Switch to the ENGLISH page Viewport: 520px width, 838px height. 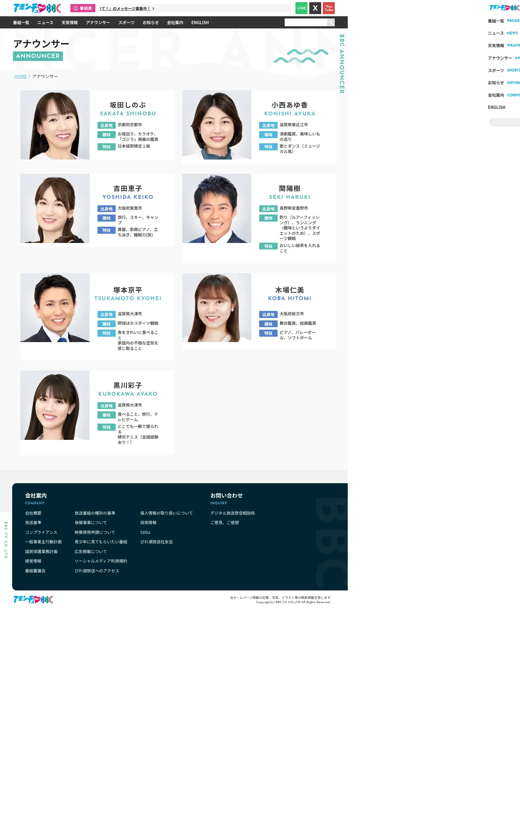(200, 22)
